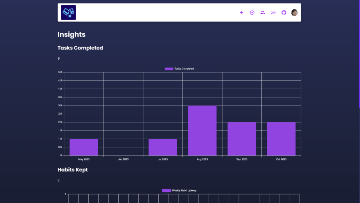Click the Jun 2023 axis label

(123, 159)
